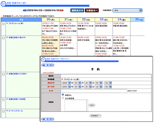Go to previous week with left double arrow
Screen dimensions: 159x125
25,10
